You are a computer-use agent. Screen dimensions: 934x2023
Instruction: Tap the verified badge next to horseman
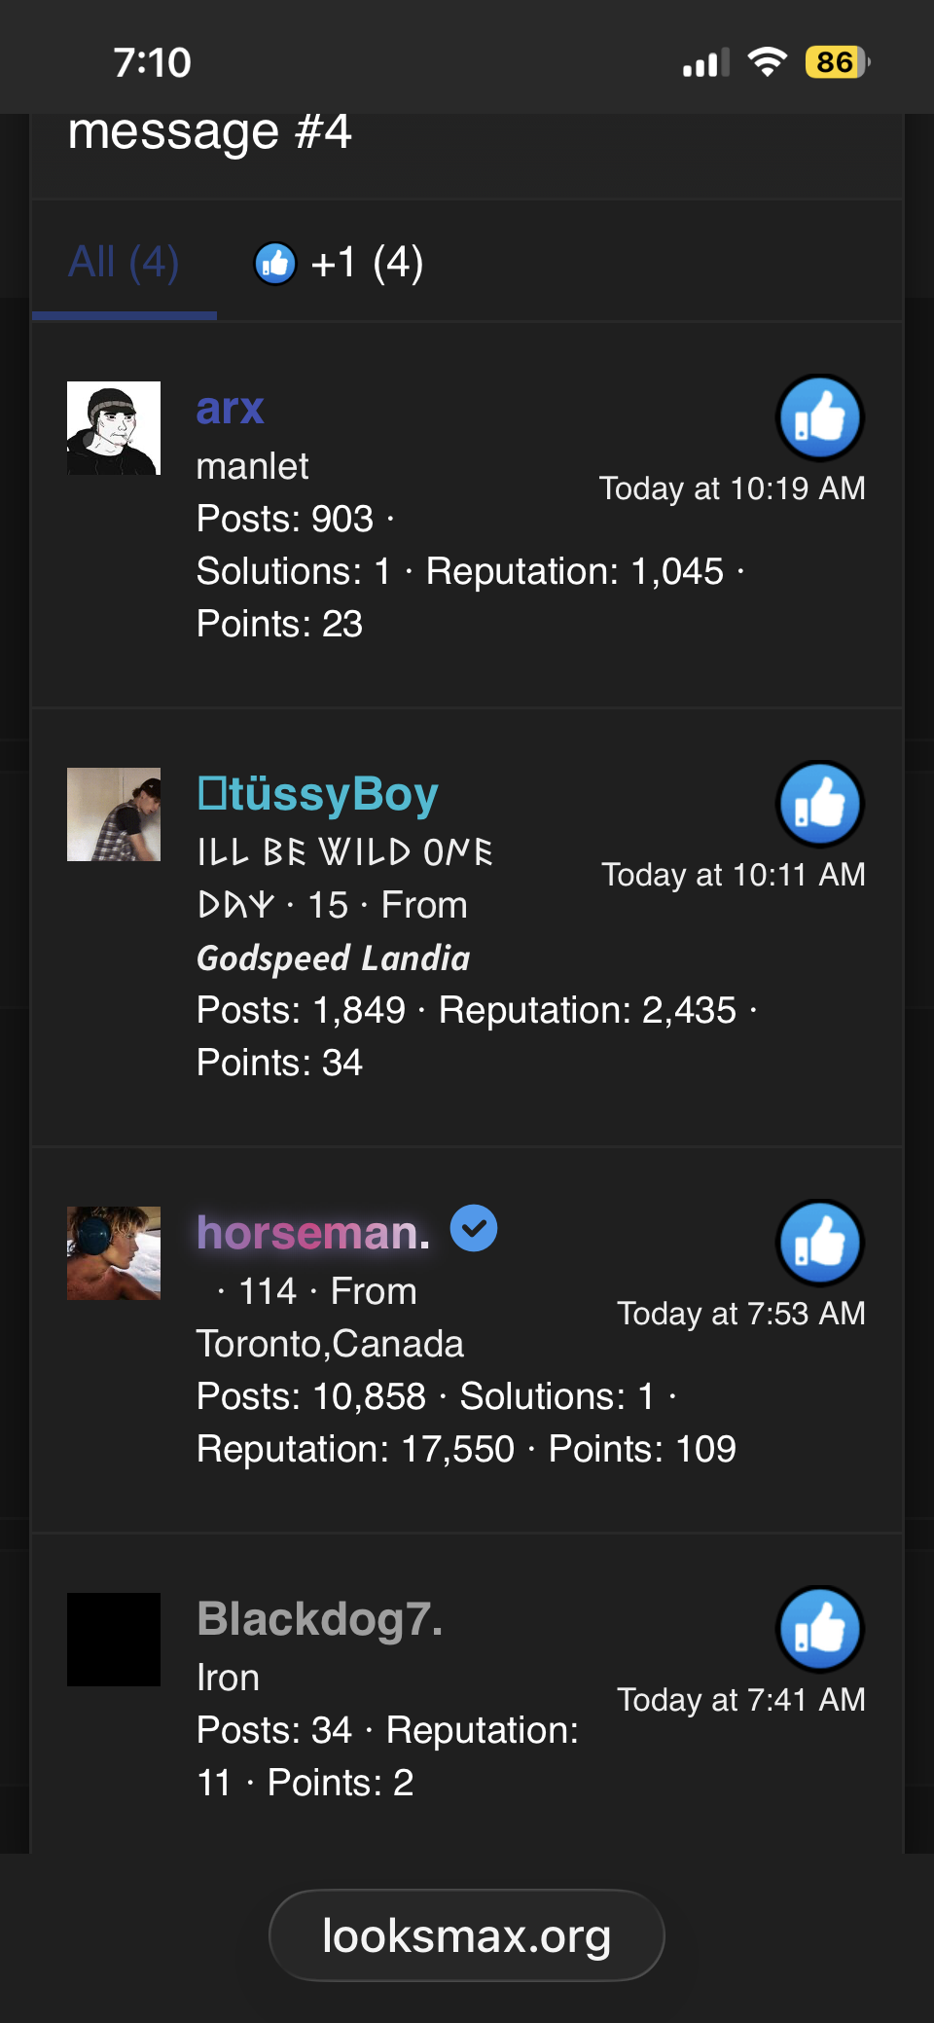point(474,1228)
